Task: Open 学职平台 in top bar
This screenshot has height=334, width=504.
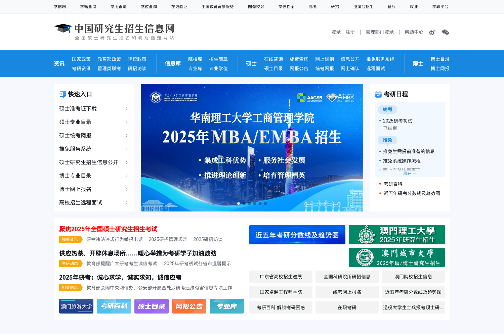Action: [440, 7]
